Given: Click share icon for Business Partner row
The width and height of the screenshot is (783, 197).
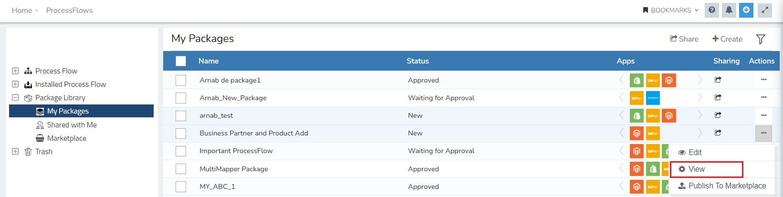Looking at the screenshot, I should (718, 133).
